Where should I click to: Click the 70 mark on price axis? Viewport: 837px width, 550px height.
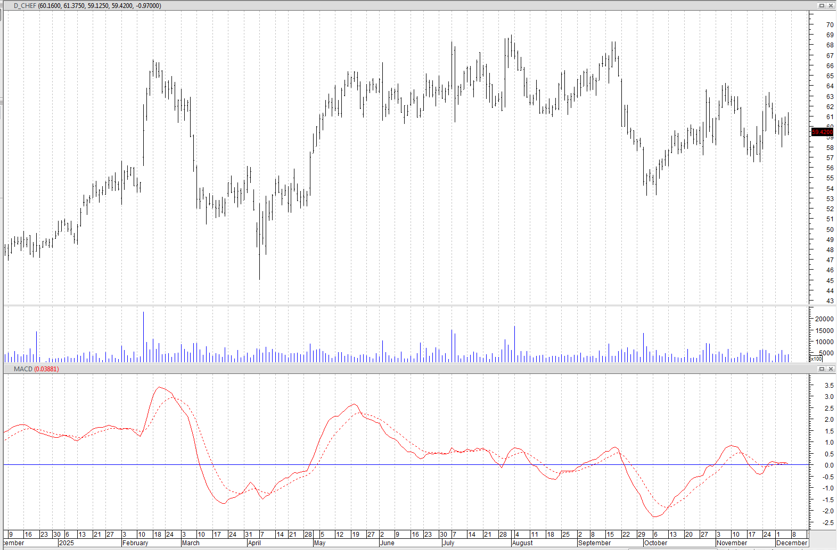coord(830,25)
